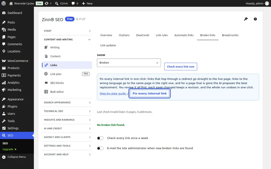Screen dimensions: 271x169
Task: Open the Step-by-step guide link
Action: coord(114,94)
